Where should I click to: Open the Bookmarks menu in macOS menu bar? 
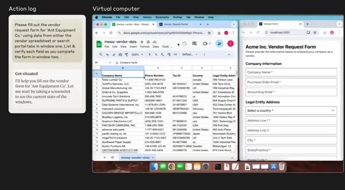(x=162, y=17)
